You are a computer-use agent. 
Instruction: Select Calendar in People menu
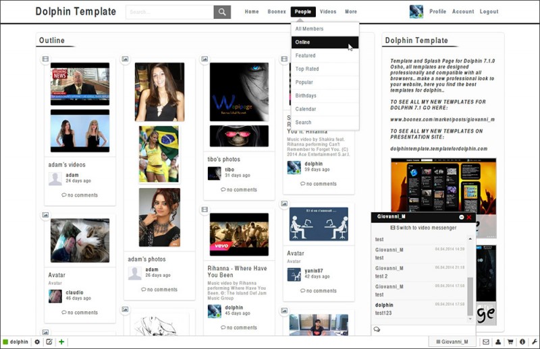325,109
